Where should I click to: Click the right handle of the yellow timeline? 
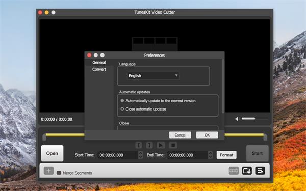(x=265, y=137)
